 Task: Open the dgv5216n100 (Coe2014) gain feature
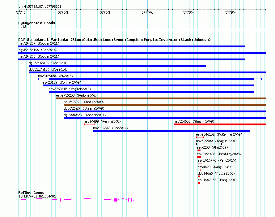117,66
